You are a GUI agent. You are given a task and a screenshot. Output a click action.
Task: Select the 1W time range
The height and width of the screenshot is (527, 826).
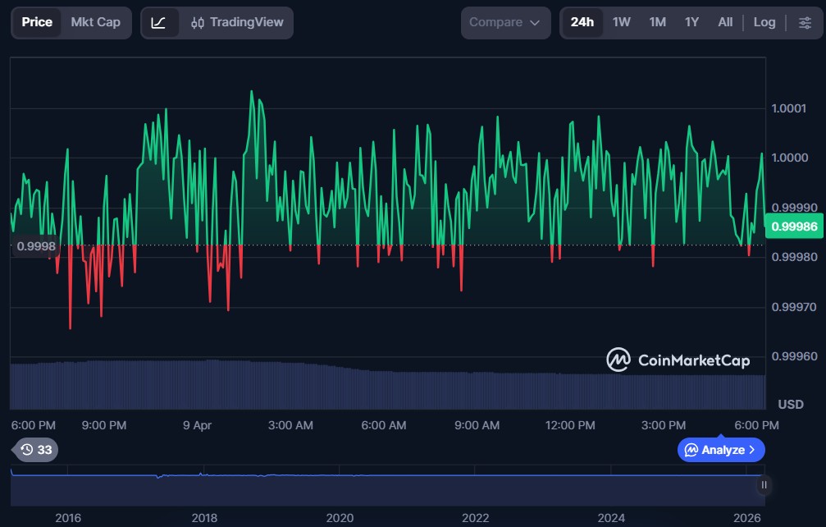pyautogui.click(x=621, y=23)
